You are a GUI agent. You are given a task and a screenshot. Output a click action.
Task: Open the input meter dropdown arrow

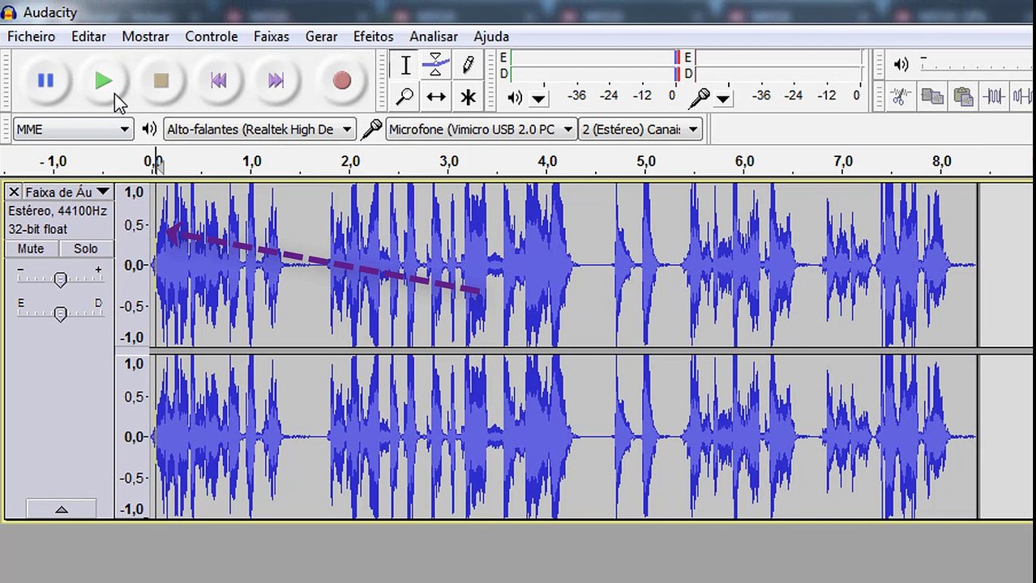point(723,99)
